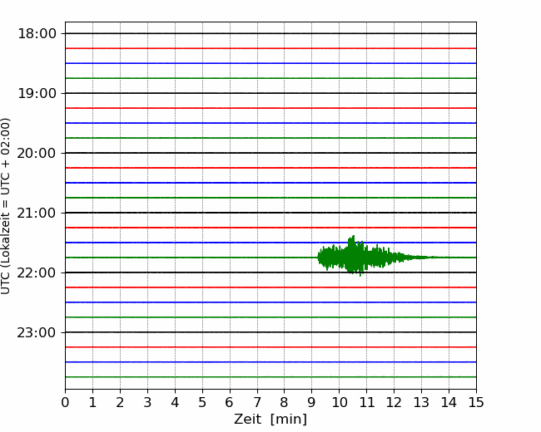Click the 3 minute tick label
541x432 pixels.
point(147,403)
